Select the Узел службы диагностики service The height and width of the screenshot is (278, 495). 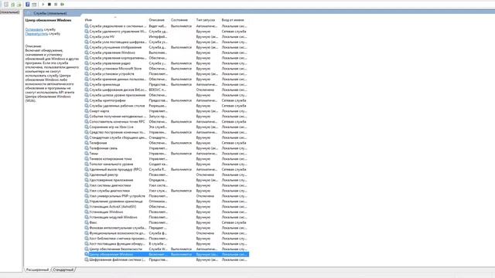[x=166, y=191]
